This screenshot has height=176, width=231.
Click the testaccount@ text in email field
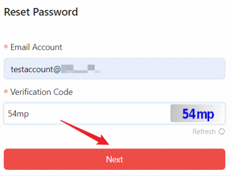pos(36,69)
